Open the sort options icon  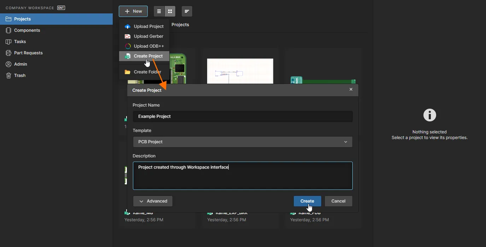point(187,11)
